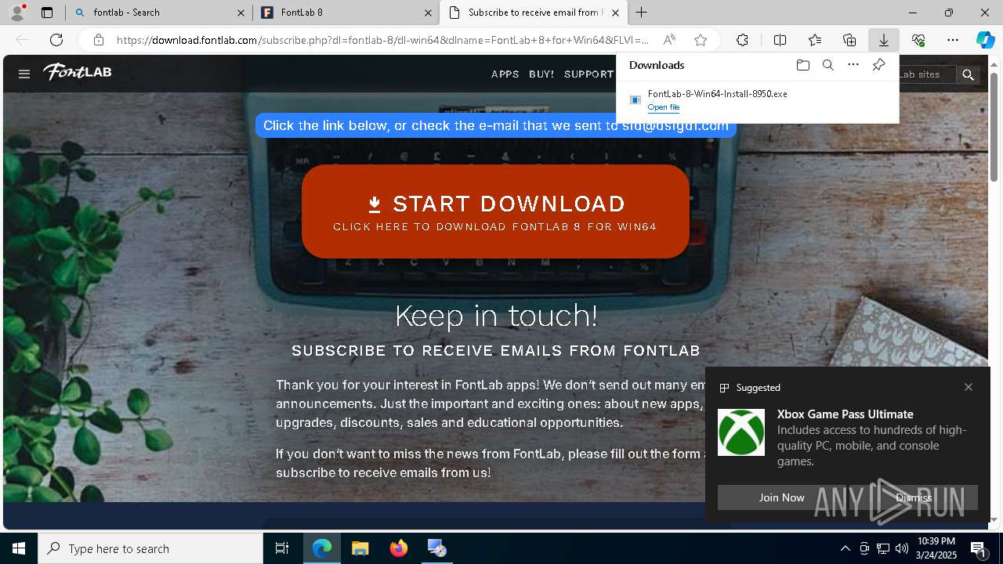Open the clock showing 10:39 PM

coord(936,548)
